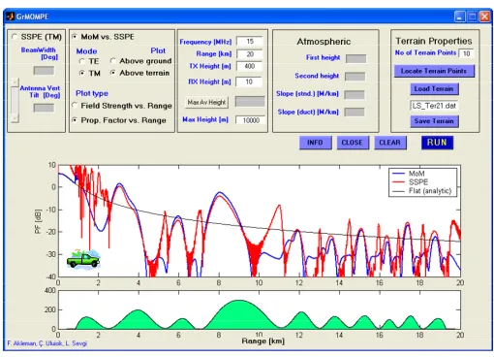The image size is (494, 357).
Task: Click the Antenna Vert Tilt slider
Action: tap(15, 100)
